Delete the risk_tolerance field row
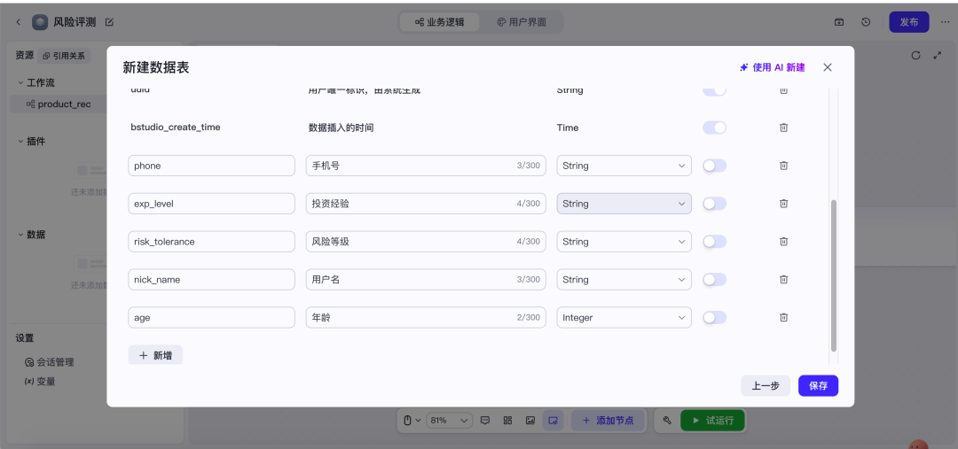Screen dimensions: 958x449 pos(784,242)
